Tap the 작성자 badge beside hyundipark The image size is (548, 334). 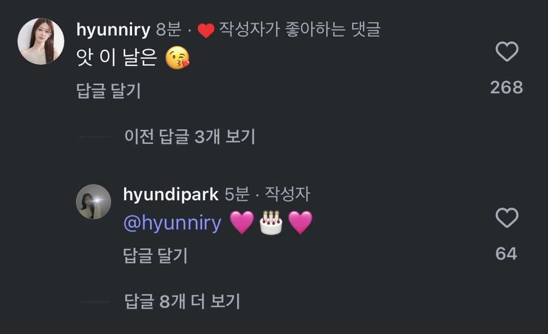coord(287,194)
